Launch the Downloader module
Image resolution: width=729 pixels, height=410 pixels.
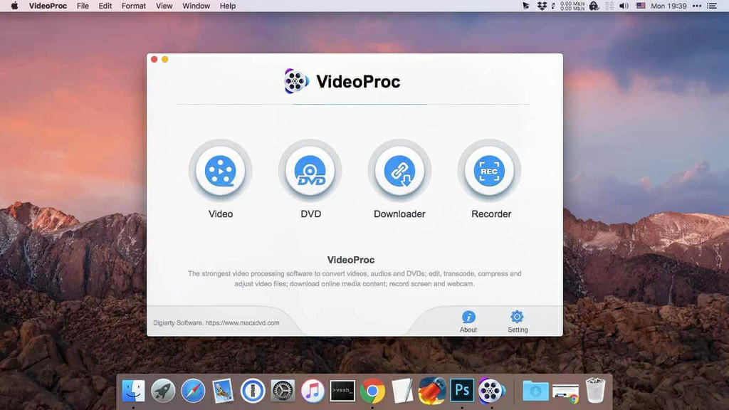pos(399,171)
